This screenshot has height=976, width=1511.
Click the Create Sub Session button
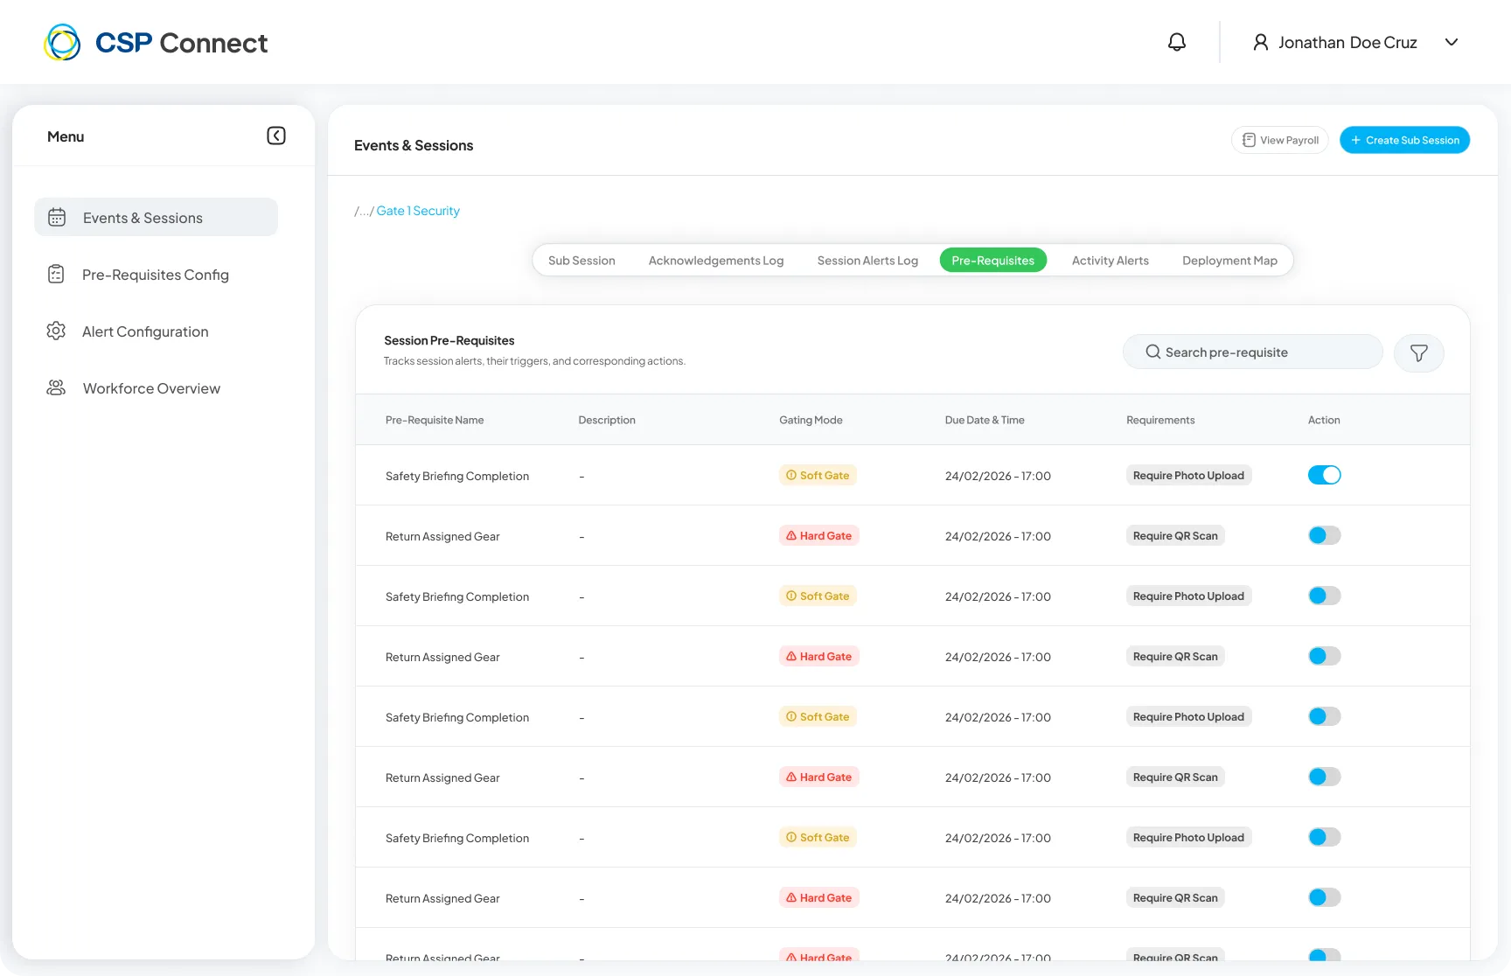pyautogui.click(x=1404, y=140)
